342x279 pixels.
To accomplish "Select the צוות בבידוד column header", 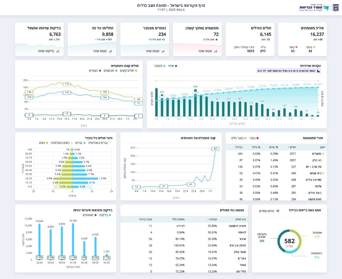I will [x=145, y=219].
